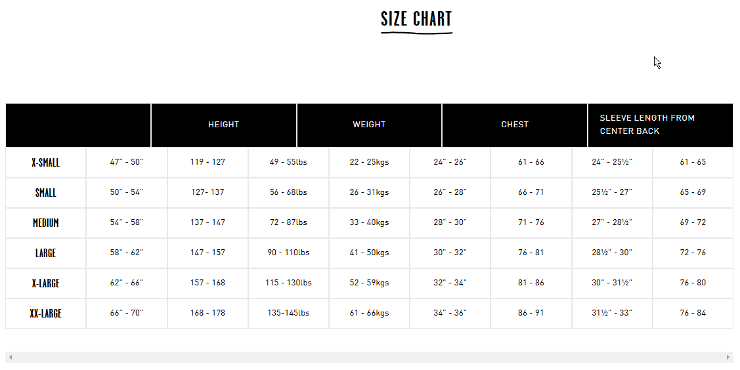Click the horizontal scrollbar track

[369, 358]
